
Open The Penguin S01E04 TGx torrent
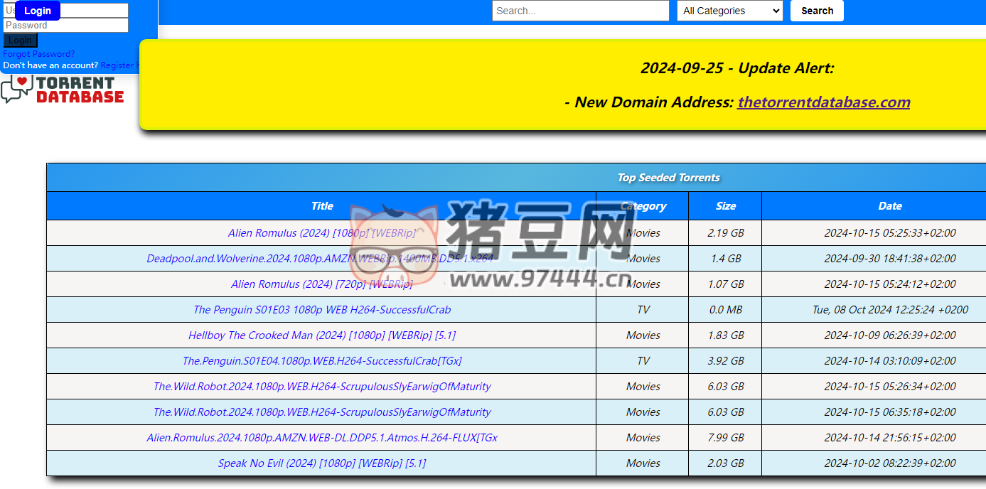pos(320,360)
